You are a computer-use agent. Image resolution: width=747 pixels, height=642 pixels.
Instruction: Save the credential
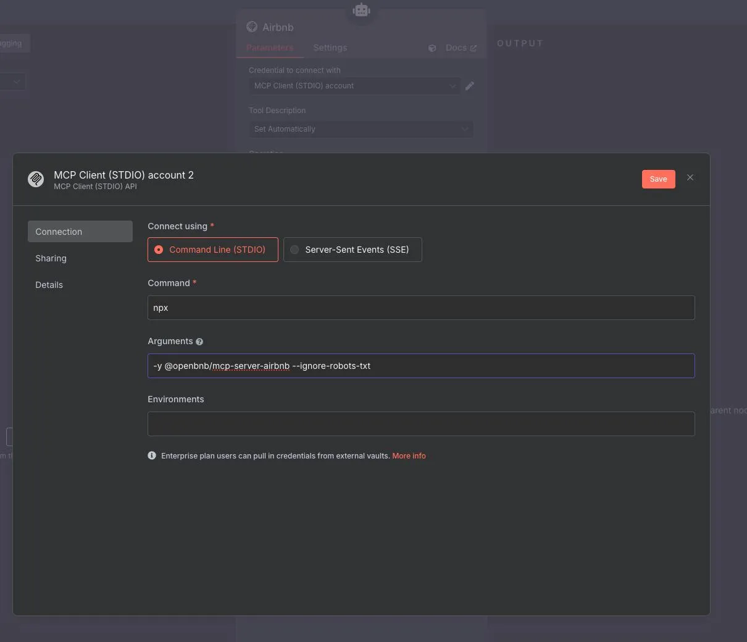658,179
